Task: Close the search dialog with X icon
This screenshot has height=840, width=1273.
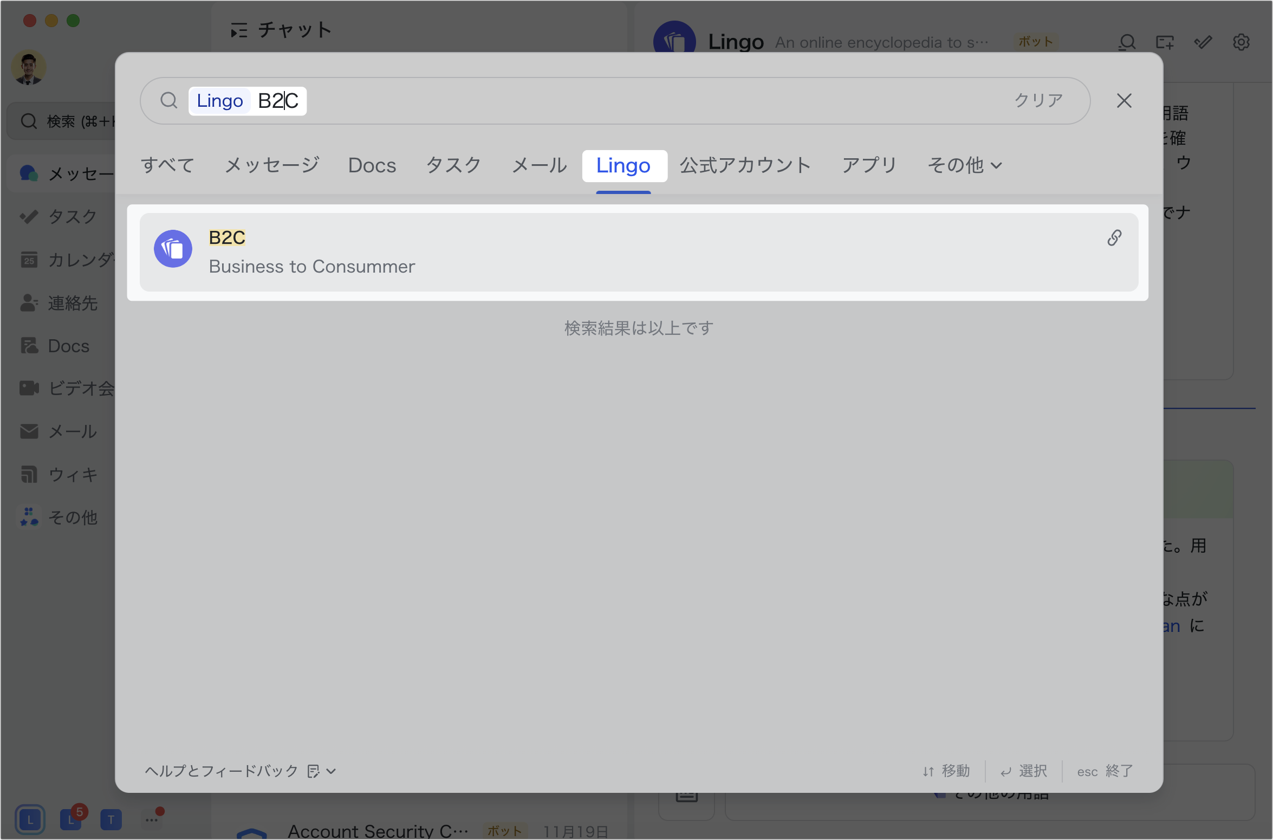Action: pyautogui.click(x=1124, y=101)
